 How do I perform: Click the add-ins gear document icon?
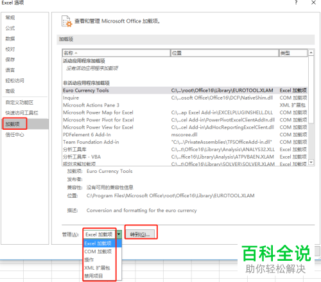click(67, 21)
